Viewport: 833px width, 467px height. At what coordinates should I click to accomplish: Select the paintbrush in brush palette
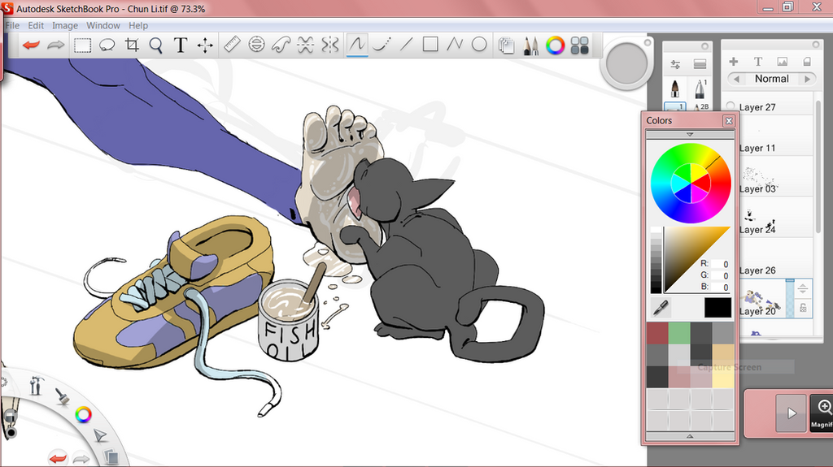click(x=674, y=88)
